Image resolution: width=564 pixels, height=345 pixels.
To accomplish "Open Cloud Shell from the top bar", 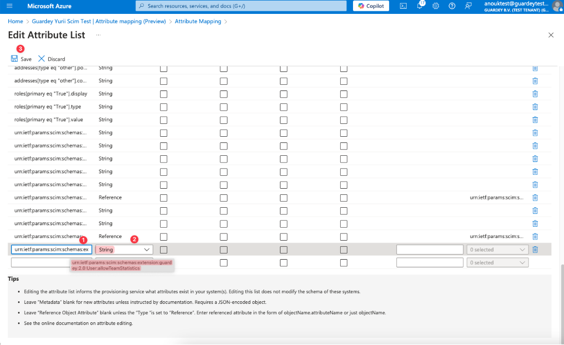I will tap(403, 6).
